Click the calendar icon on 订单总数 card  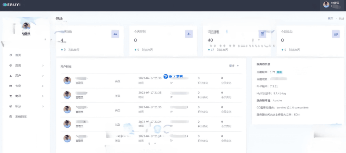(x=262, y=34)
